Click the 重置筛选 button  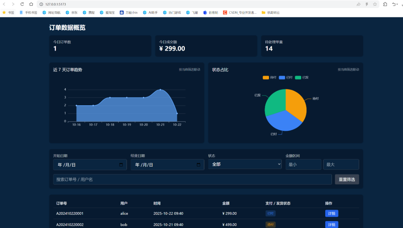pyautogui.click(x=347, y=179)
